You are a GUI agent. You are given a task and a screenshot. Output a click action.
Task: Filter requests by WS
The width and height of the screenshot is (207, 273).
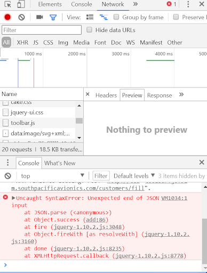coord(130,43)
